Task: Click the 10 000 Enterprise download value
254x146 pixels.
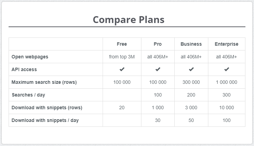Action: [x=227, y=108]
